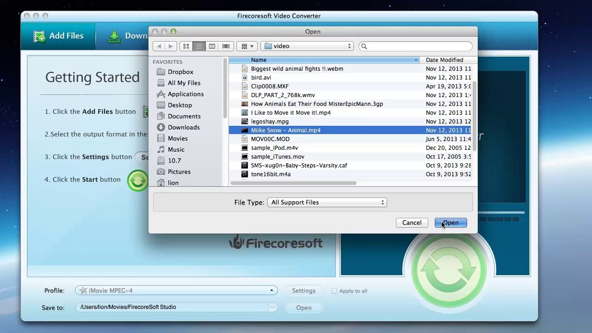Go forward in Open dialog
The image size is (592, 333).
(x=171, y=46)
